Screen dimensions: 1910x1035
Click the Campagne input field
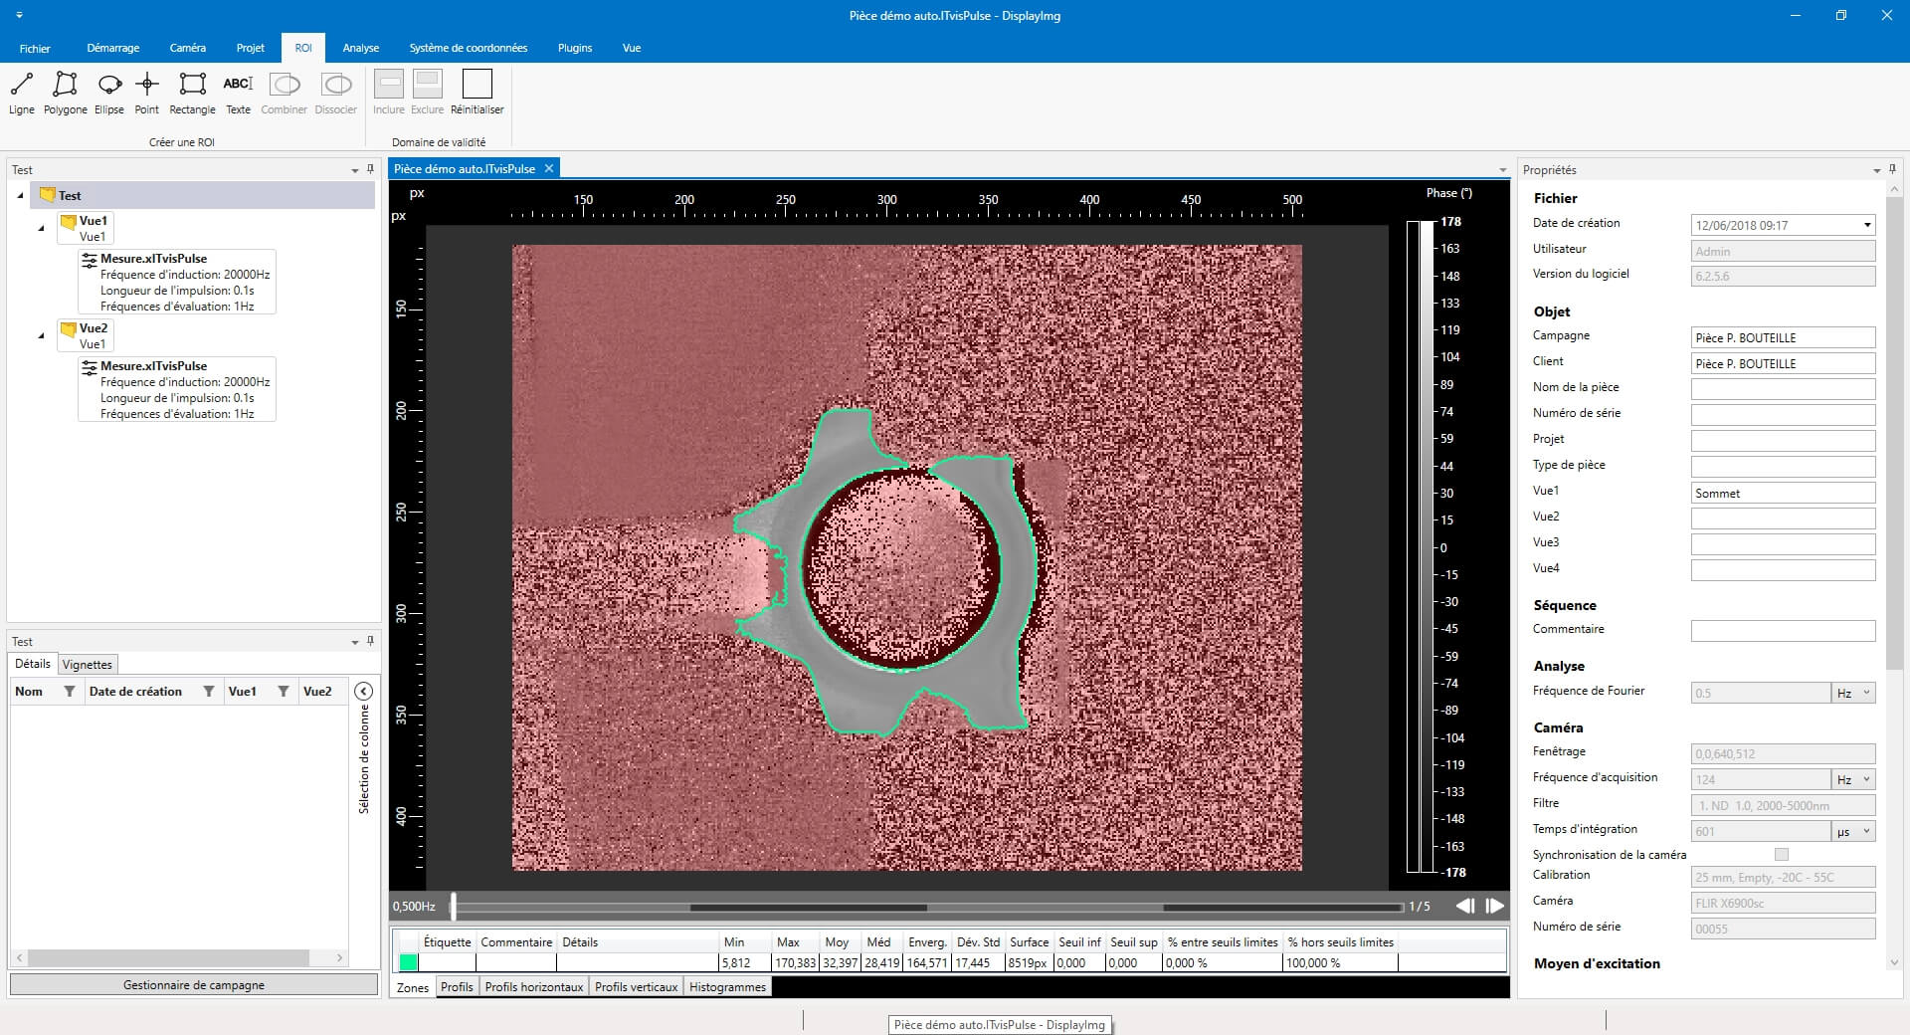point(1783,337)
